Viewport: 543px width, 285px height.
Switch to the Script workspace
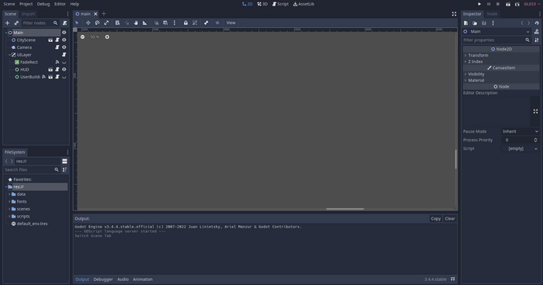(x=281, y=4)
